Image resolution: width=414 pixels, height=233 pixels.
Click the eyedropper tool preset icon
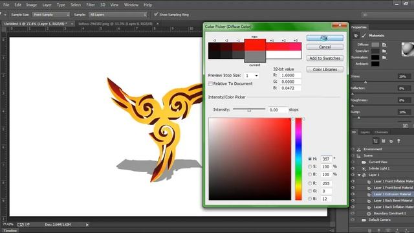pos(1,14)
